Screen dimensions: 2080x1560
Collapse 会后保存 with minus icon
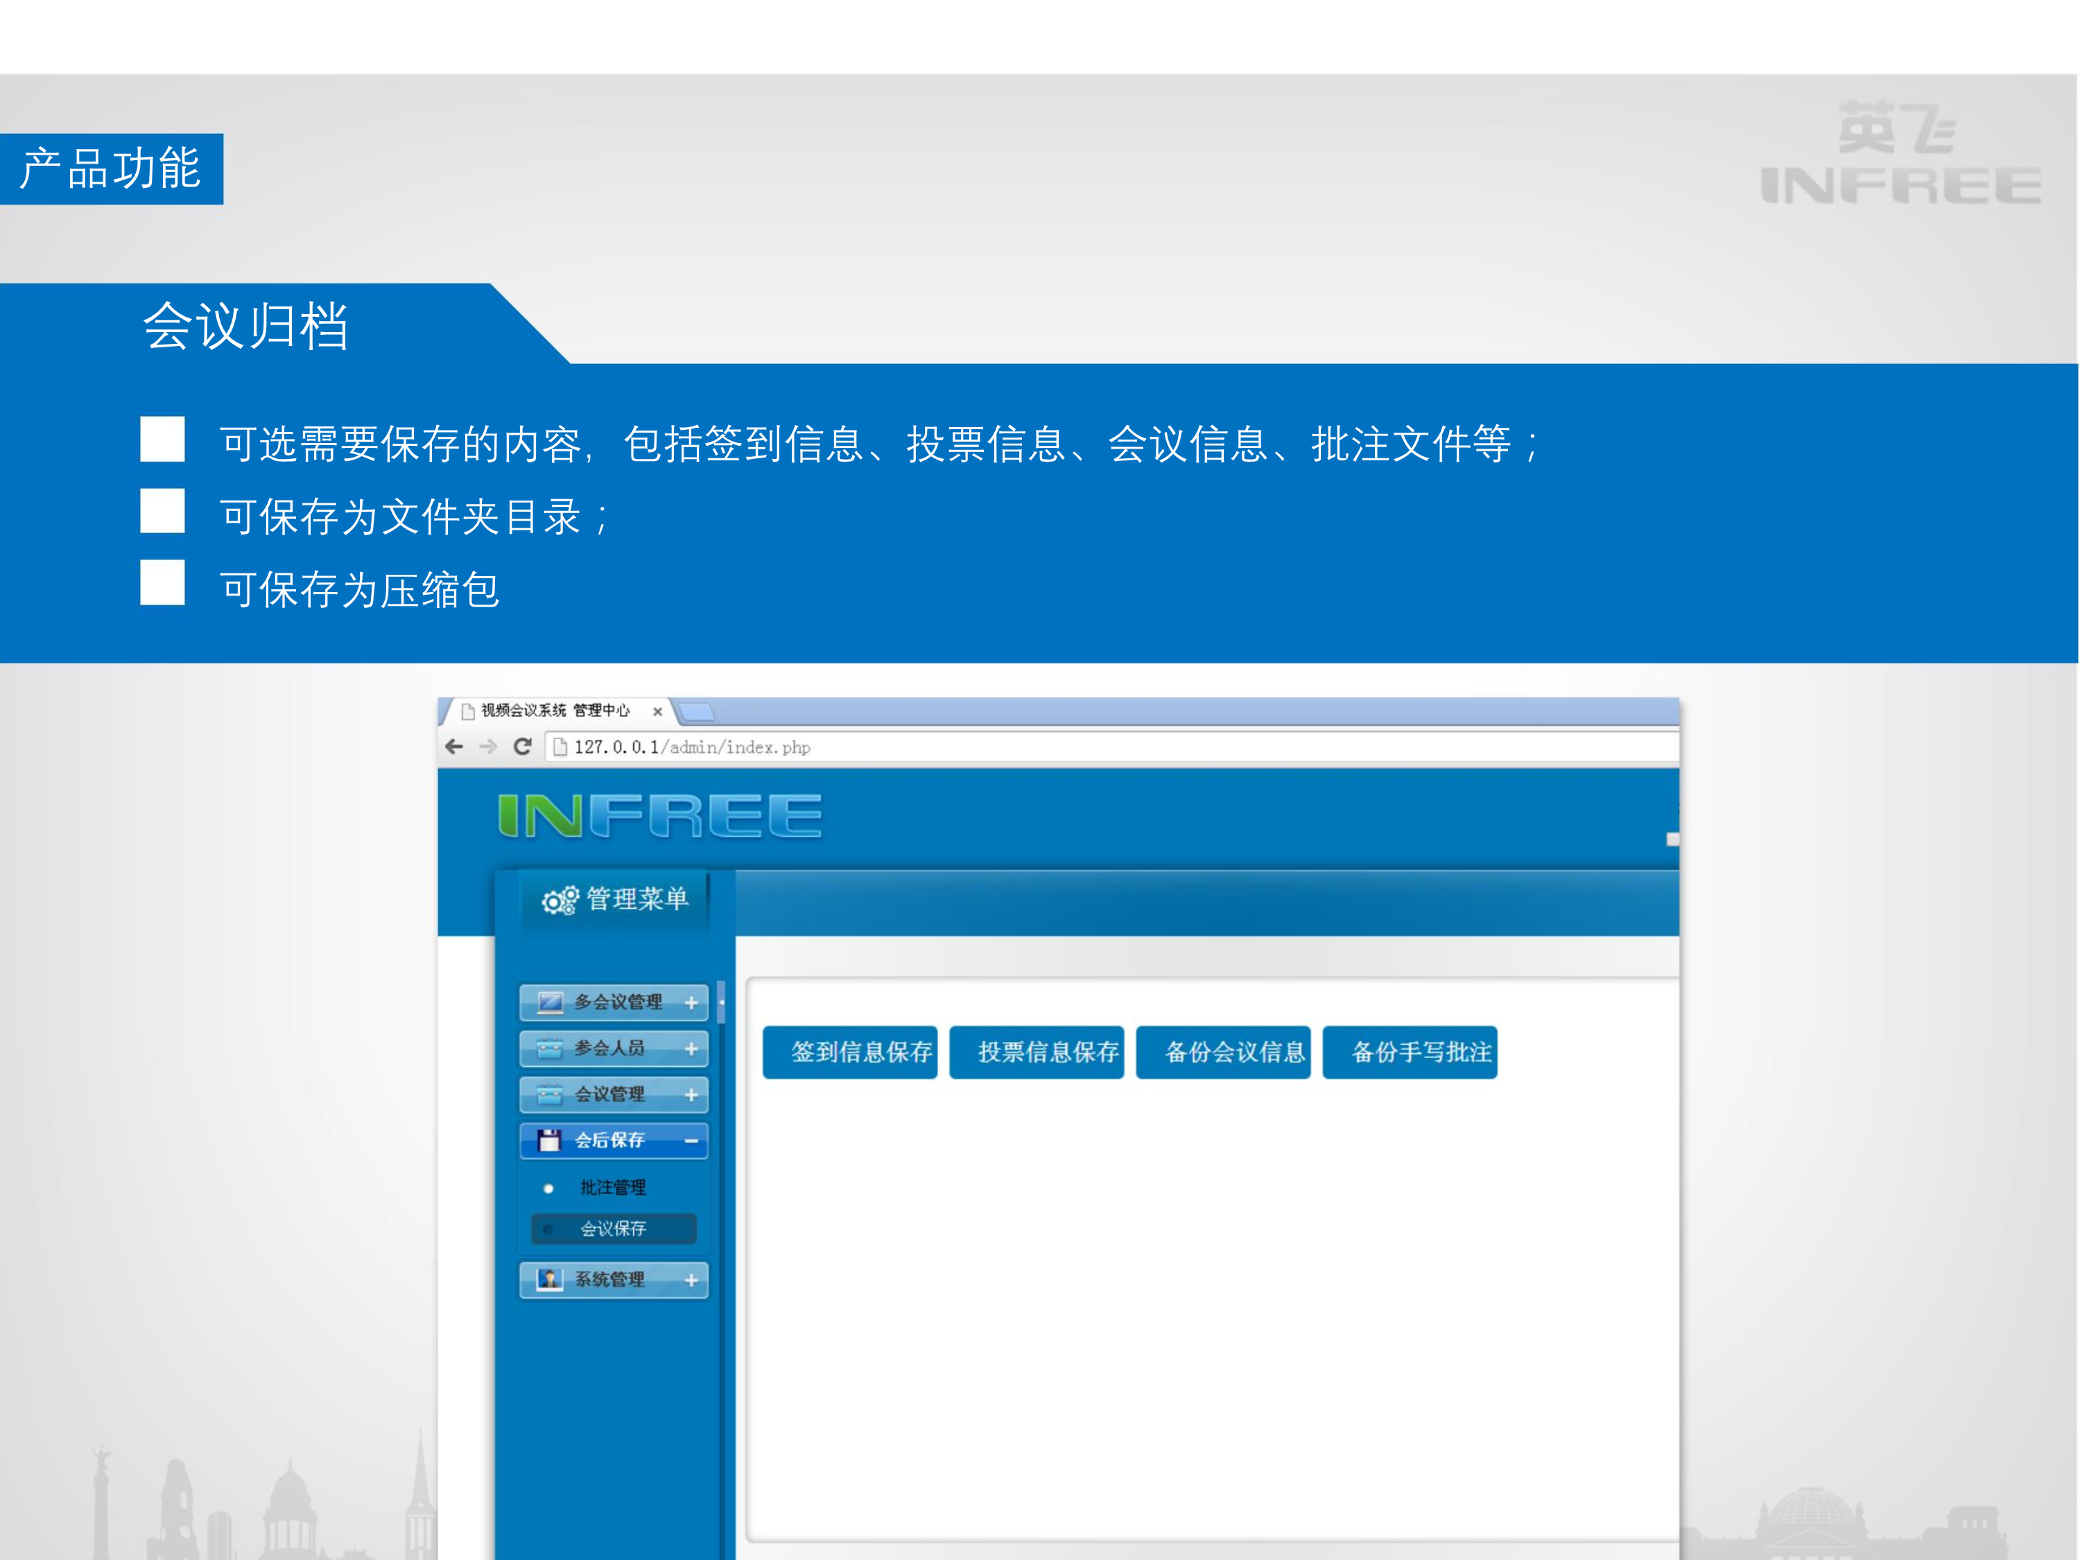tap(691, 1141)
